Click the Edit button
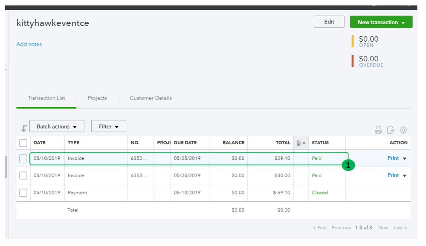Viewport: 426px width, 246px height. (x=329, y=22)
